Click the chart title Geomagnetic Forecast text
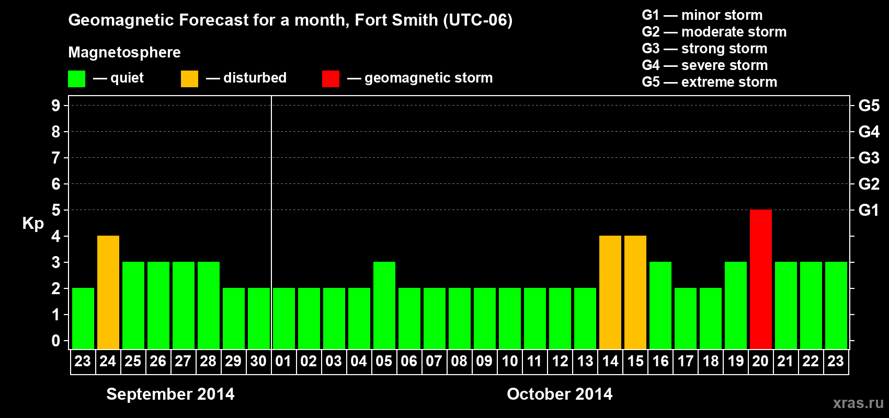The width and height of the screenshot is (889, 418). click(290, 20)
